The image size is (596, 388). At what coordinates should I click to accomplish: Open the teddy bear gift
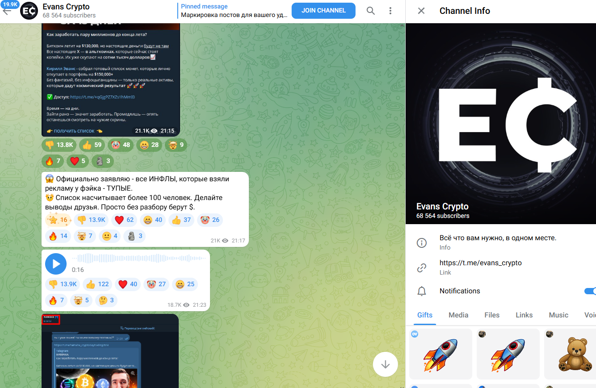tap(570, 354)
